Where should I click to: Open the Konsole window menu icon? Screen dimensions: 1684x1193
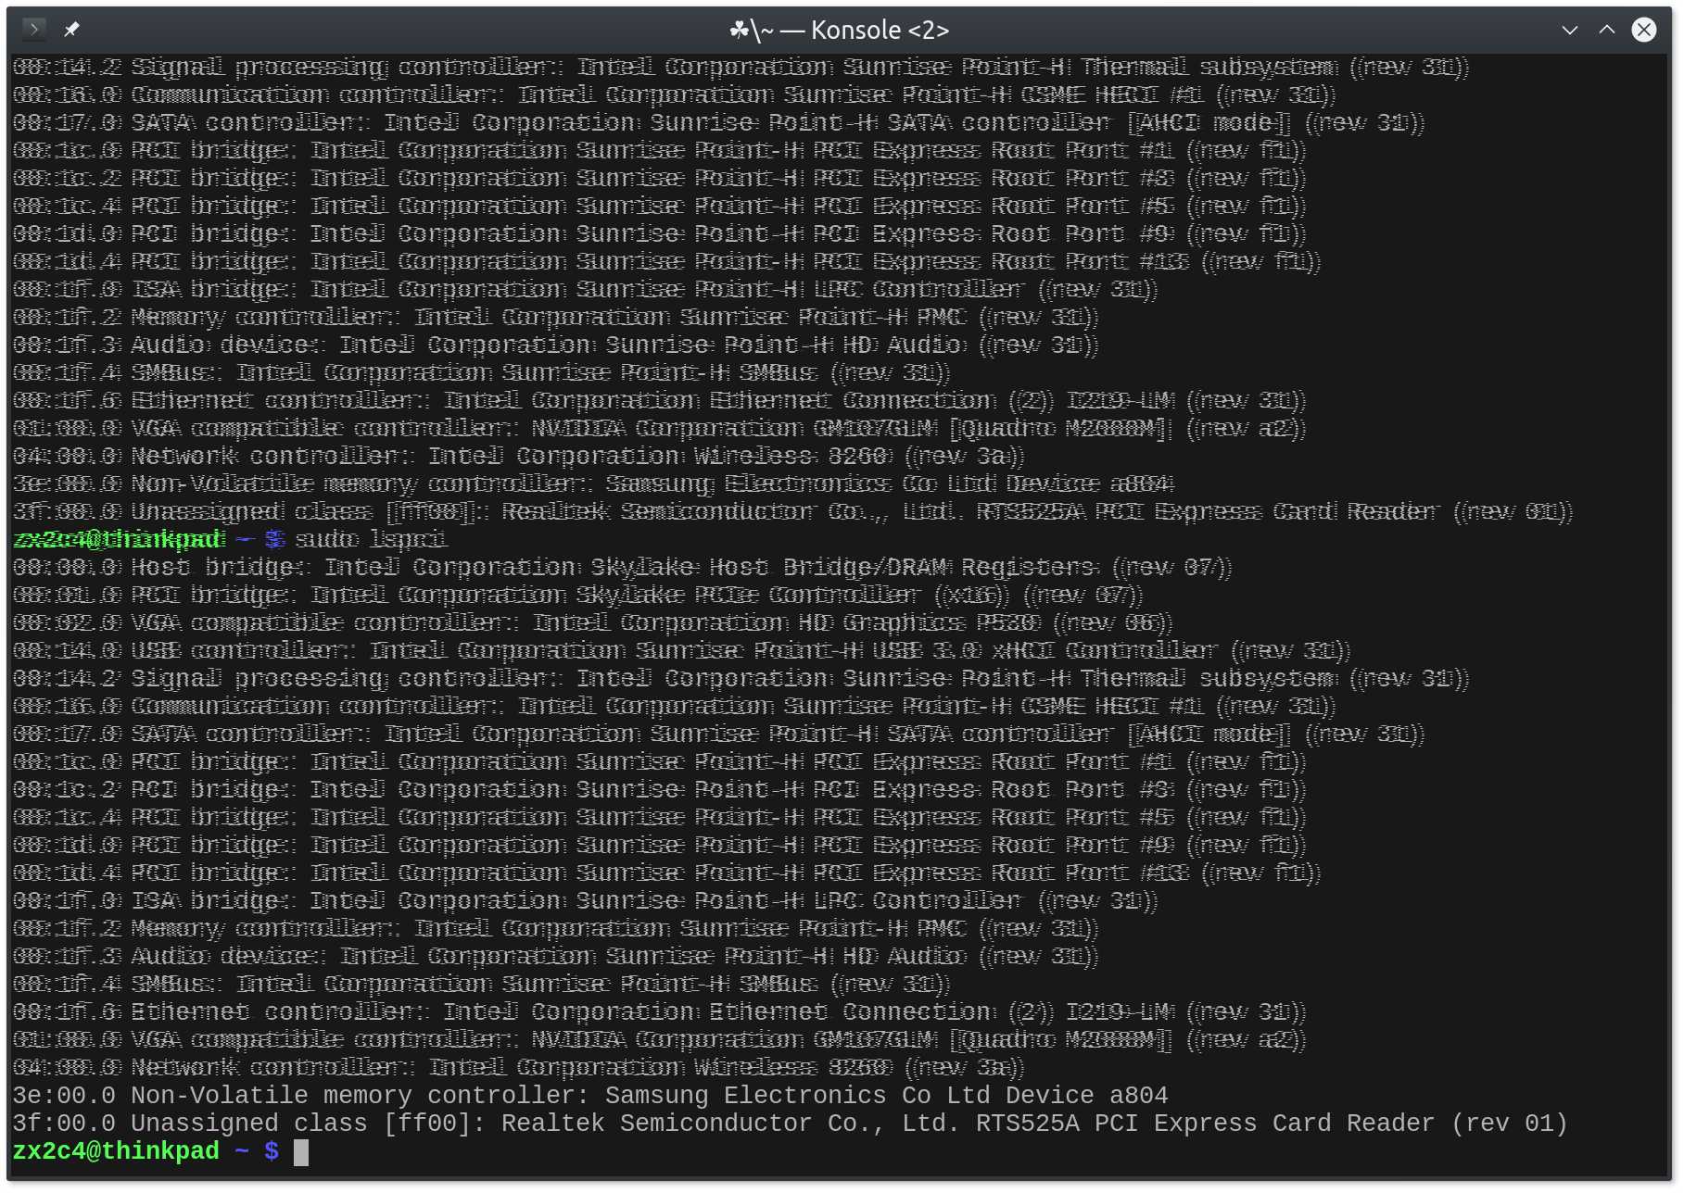(x=33, y=30)
